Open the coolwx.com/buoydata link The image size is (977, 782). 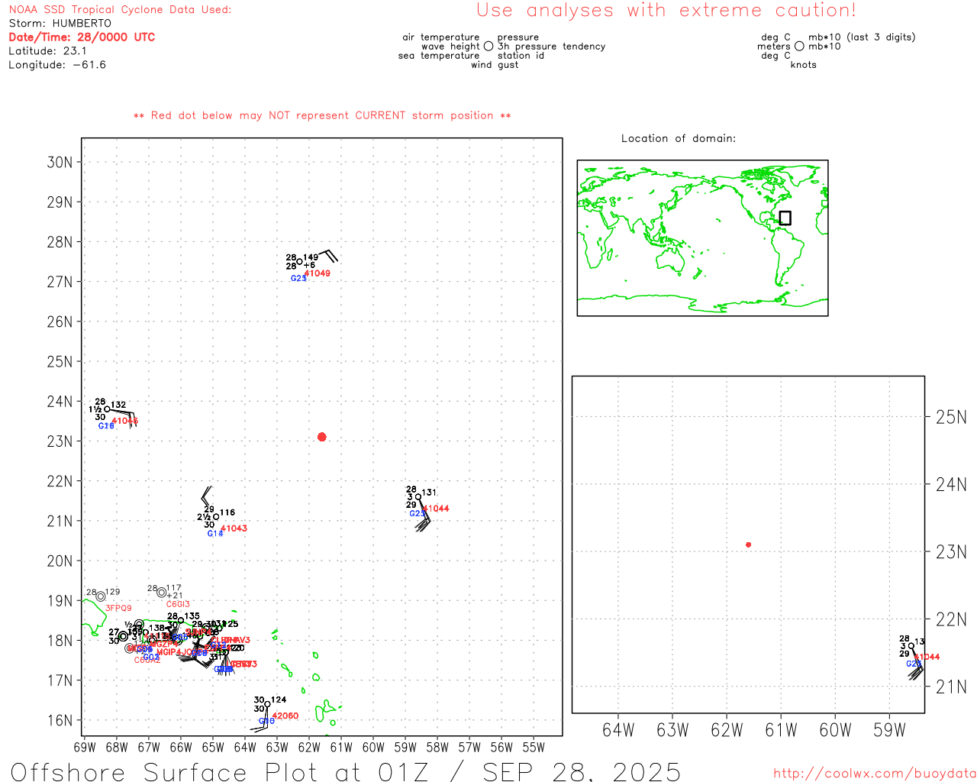pos(875,774)
